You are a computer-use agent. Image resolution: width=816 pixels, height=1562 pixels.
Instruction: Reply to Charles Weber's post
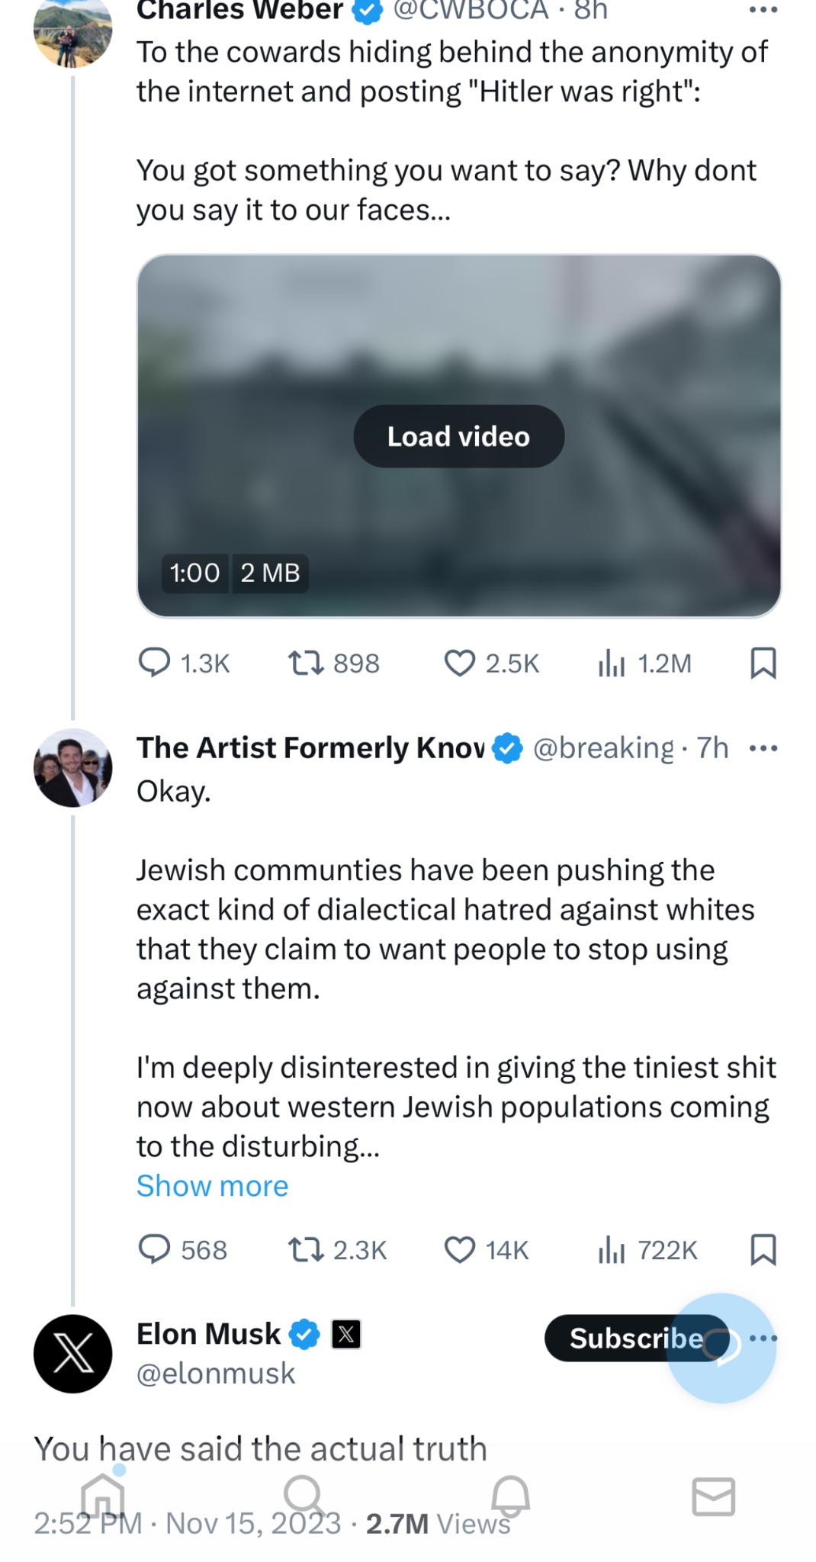point(154,663)
